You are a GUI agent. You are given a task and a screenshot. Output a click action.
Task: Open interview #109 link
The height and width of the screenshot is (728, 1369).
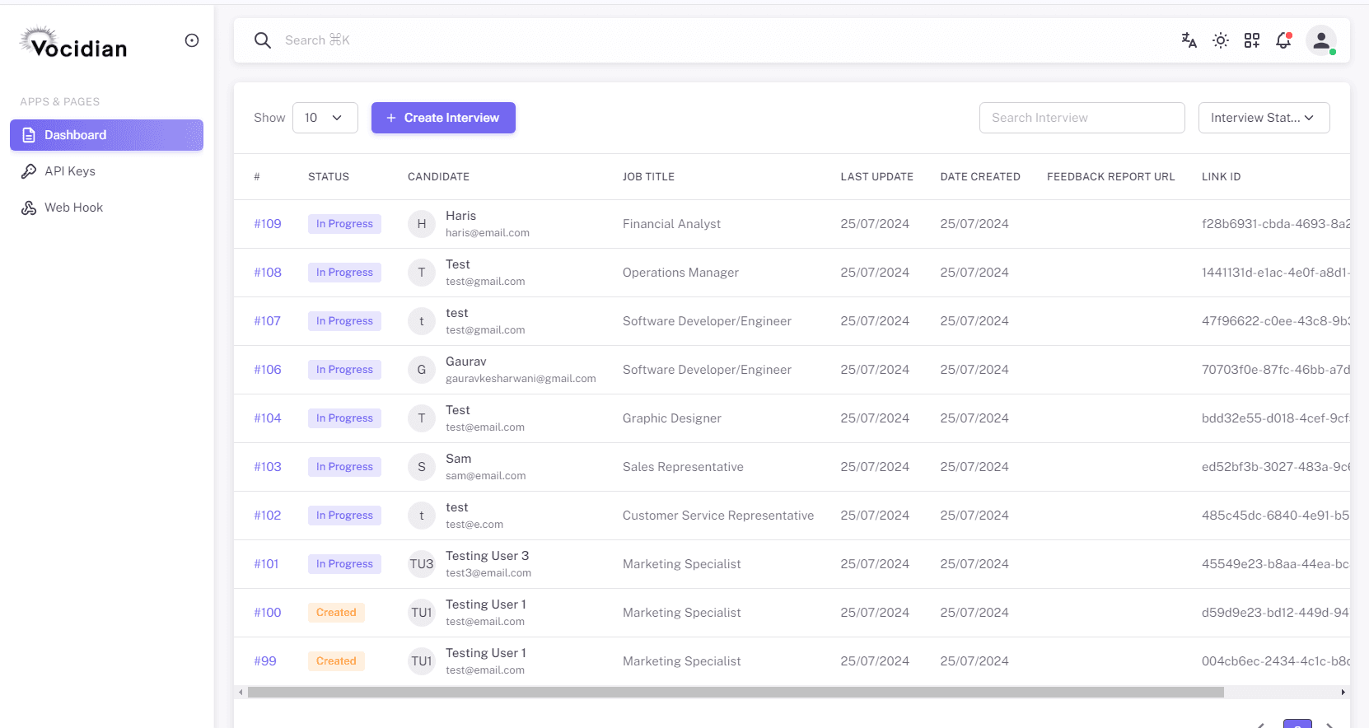click(x=268, y=224)
